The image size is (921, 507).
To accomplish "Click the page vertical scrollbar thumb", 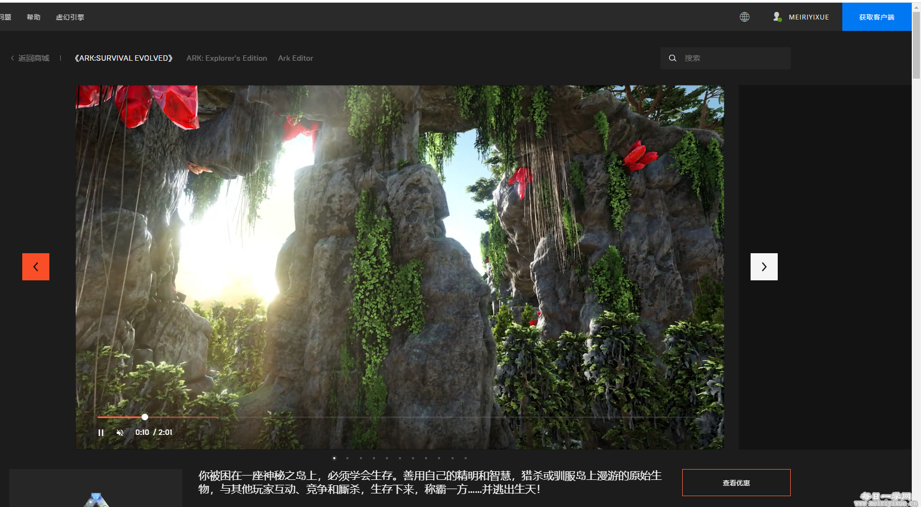I will 916,45.
